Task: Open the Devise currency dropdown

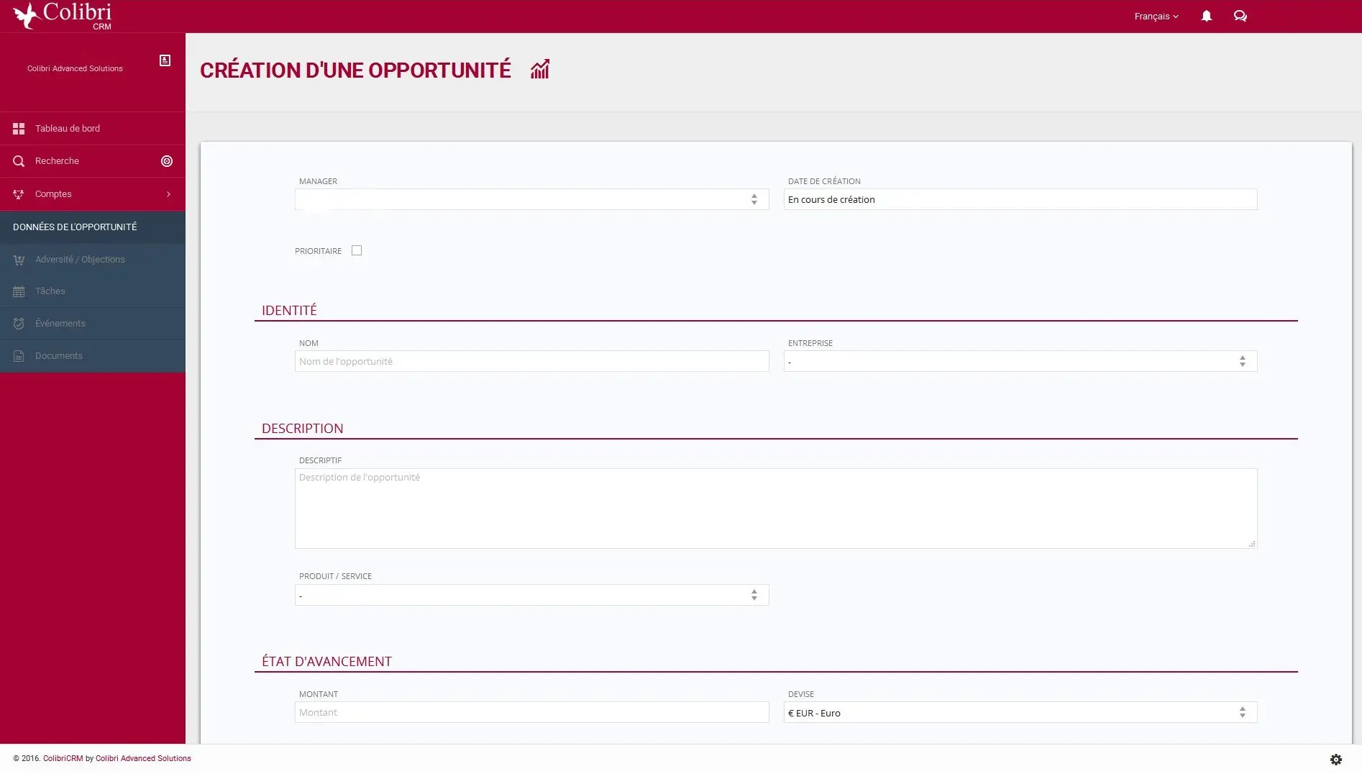Action: click(1020, 712)
